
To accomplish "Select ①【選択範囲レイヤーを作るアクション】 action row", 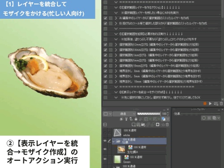I will [162, 8].
